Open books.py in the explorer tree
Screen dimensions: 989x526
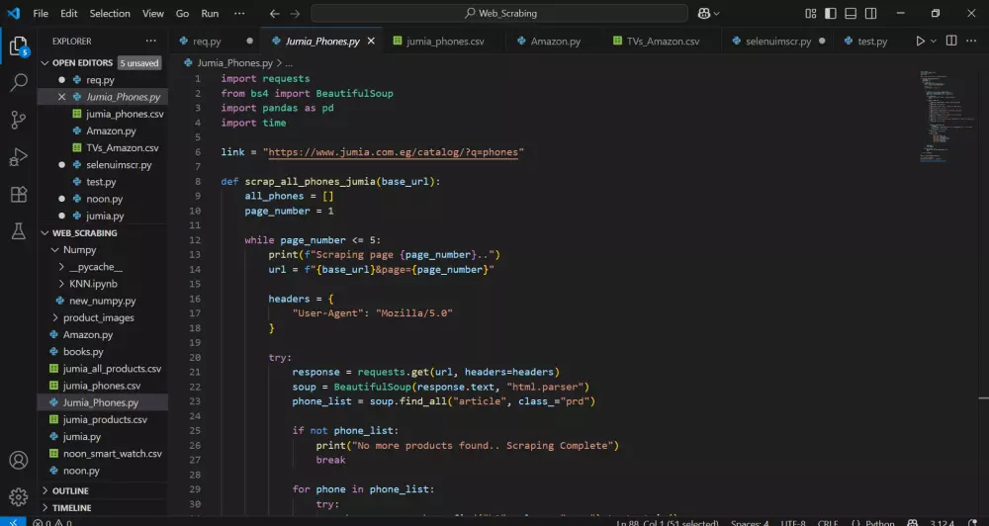click(x=83, y=352)
